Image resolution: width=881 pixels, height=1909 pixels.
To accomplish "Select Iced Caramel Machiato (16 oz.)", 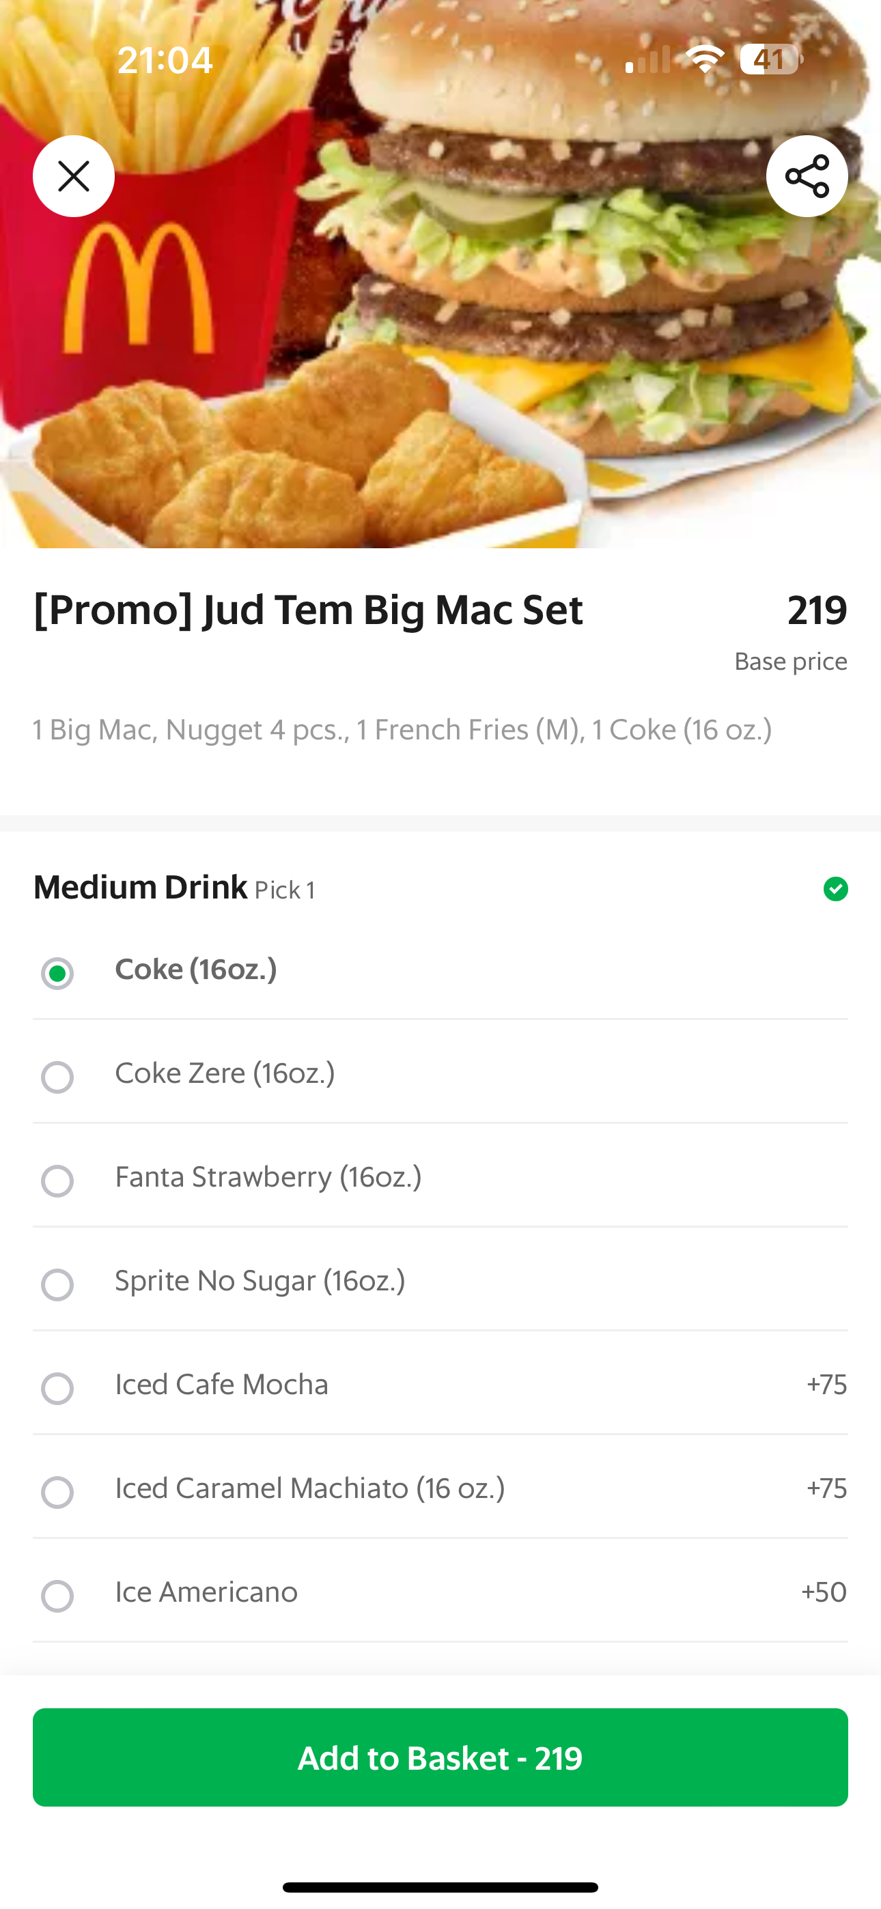I will [57, 1492].
